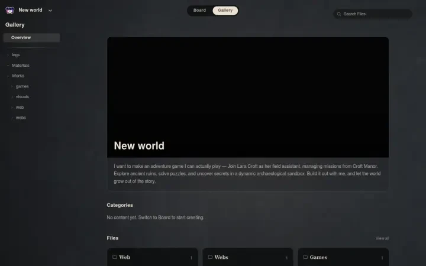Click the magnifier icon in search box
426x266 pixels.
click(x=339, y=14)
